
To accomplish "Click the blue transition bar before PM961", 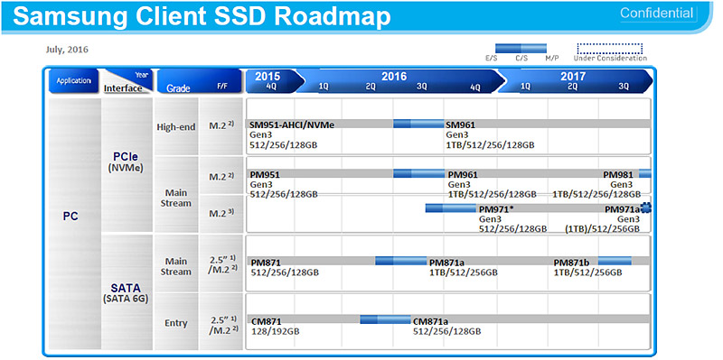I will [x=418, y=173].
